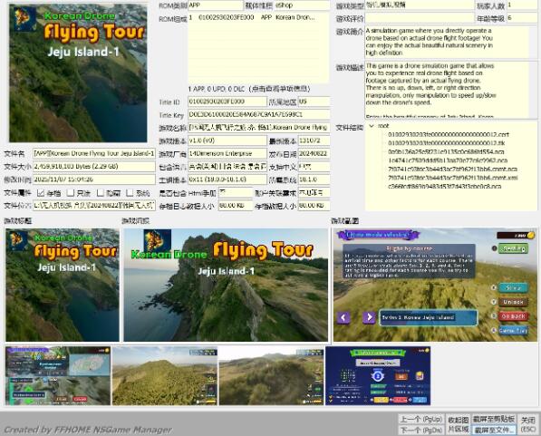Screen dimensions: 541x436
Task: Click the 游戏类型 field
Action: pos(420,5)
